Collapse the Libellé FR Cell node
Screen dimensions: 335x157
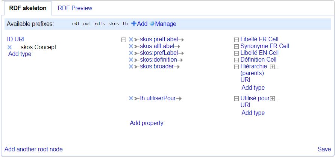point(236,39)
